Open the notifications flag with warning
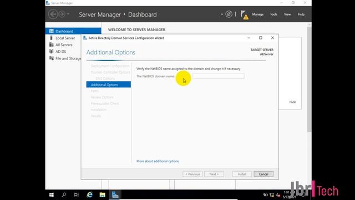This screenshot has height=200, width=355. [x=244, y=15]
